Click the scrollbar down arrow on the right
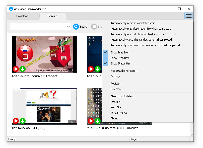The height and width of the screenshot is (148, 203). pyautogui.click(x=191, y=134)
